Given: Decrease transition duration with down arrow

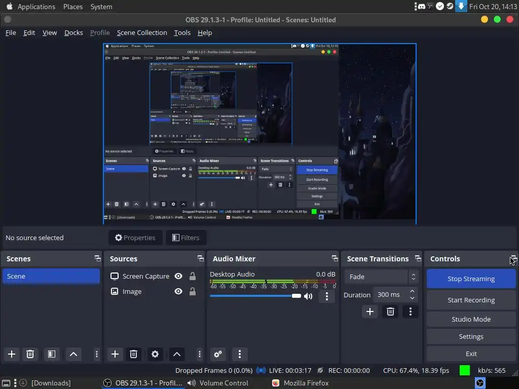Looking at the screenshot, I should (x=412, y=298).
